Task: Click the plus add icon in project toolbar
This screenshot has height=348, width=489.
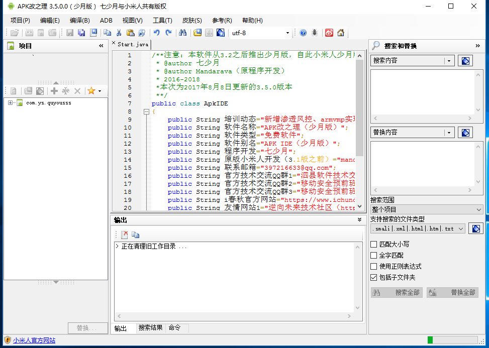Action: [x=54, y=91]
